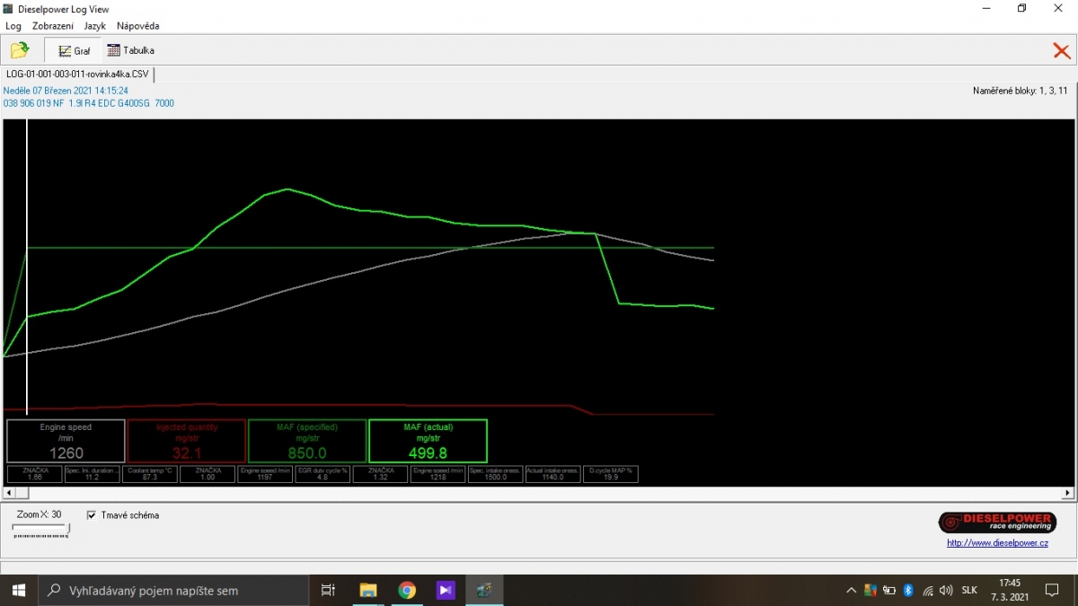
Task: Toggle the Injected quantity channel box
Action: [187, 441]
